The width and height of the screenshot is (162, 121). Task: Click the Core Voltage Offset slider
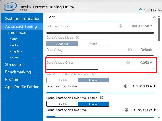(100, 69)
